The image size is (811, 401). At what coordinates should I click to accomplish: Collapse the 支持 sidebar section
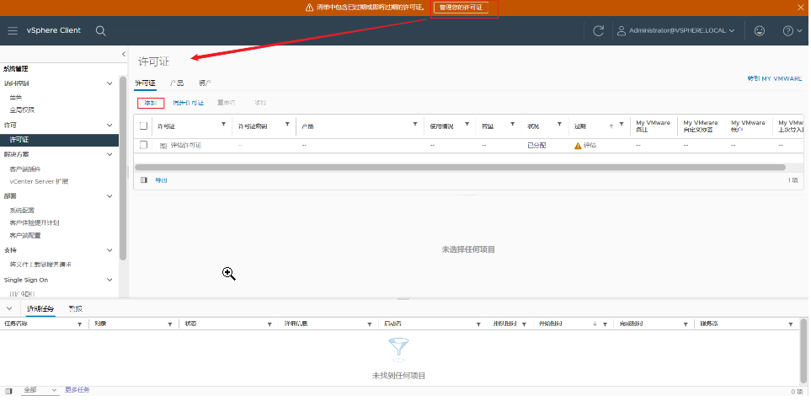coord(109,250)
